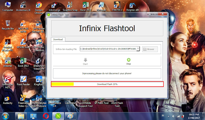Click the 'Inprocessing, please do not disconnect' message
The height and width of the screenshot is (120, 205).
click(x=107, y=73)
